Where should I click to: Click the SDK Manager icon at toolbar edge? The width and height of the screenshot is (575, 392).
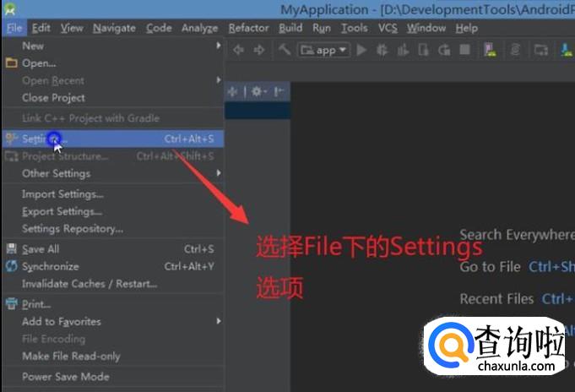click(x=567, y=50)
